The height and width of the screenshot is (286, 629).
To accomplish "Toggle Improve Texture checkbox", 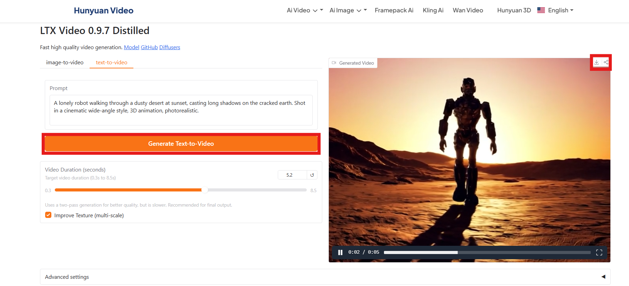I will tap(48, 215).
